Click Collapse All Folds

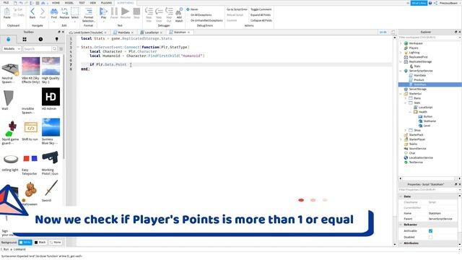click(x=261, y=20)
